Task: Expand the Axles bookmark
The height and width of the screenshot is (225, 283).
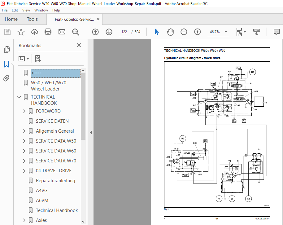Action: (x=24, y=220)
